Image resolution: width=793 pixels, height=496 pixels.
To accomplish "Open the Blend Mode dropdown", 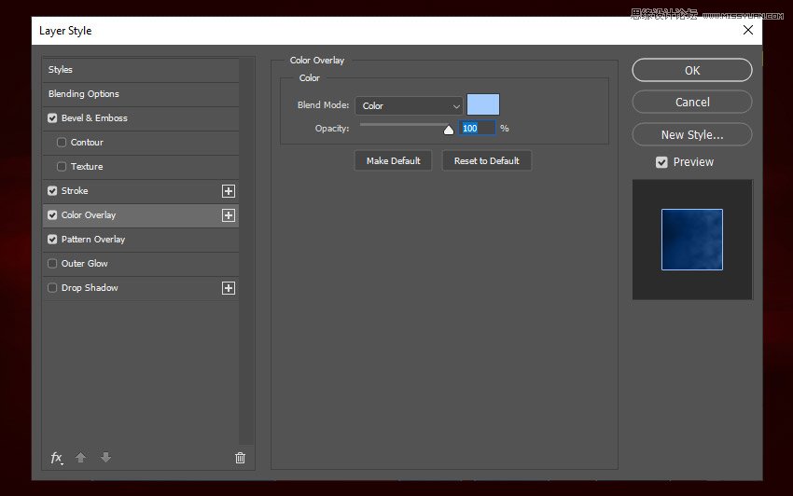I will point(409,106).
